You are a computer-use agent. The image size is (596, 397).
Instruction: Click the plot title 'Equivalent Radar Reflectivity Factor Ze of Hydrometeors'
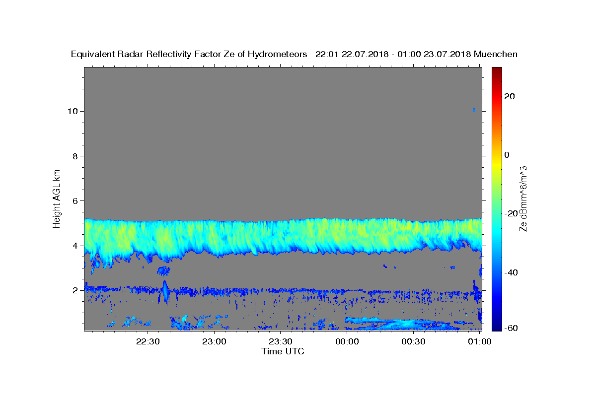[189, 55]
